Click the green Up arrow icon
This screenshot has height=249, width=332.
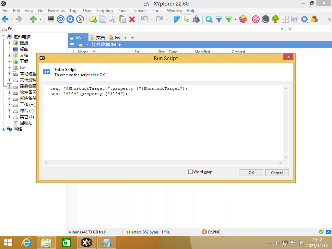click(33, 19)
